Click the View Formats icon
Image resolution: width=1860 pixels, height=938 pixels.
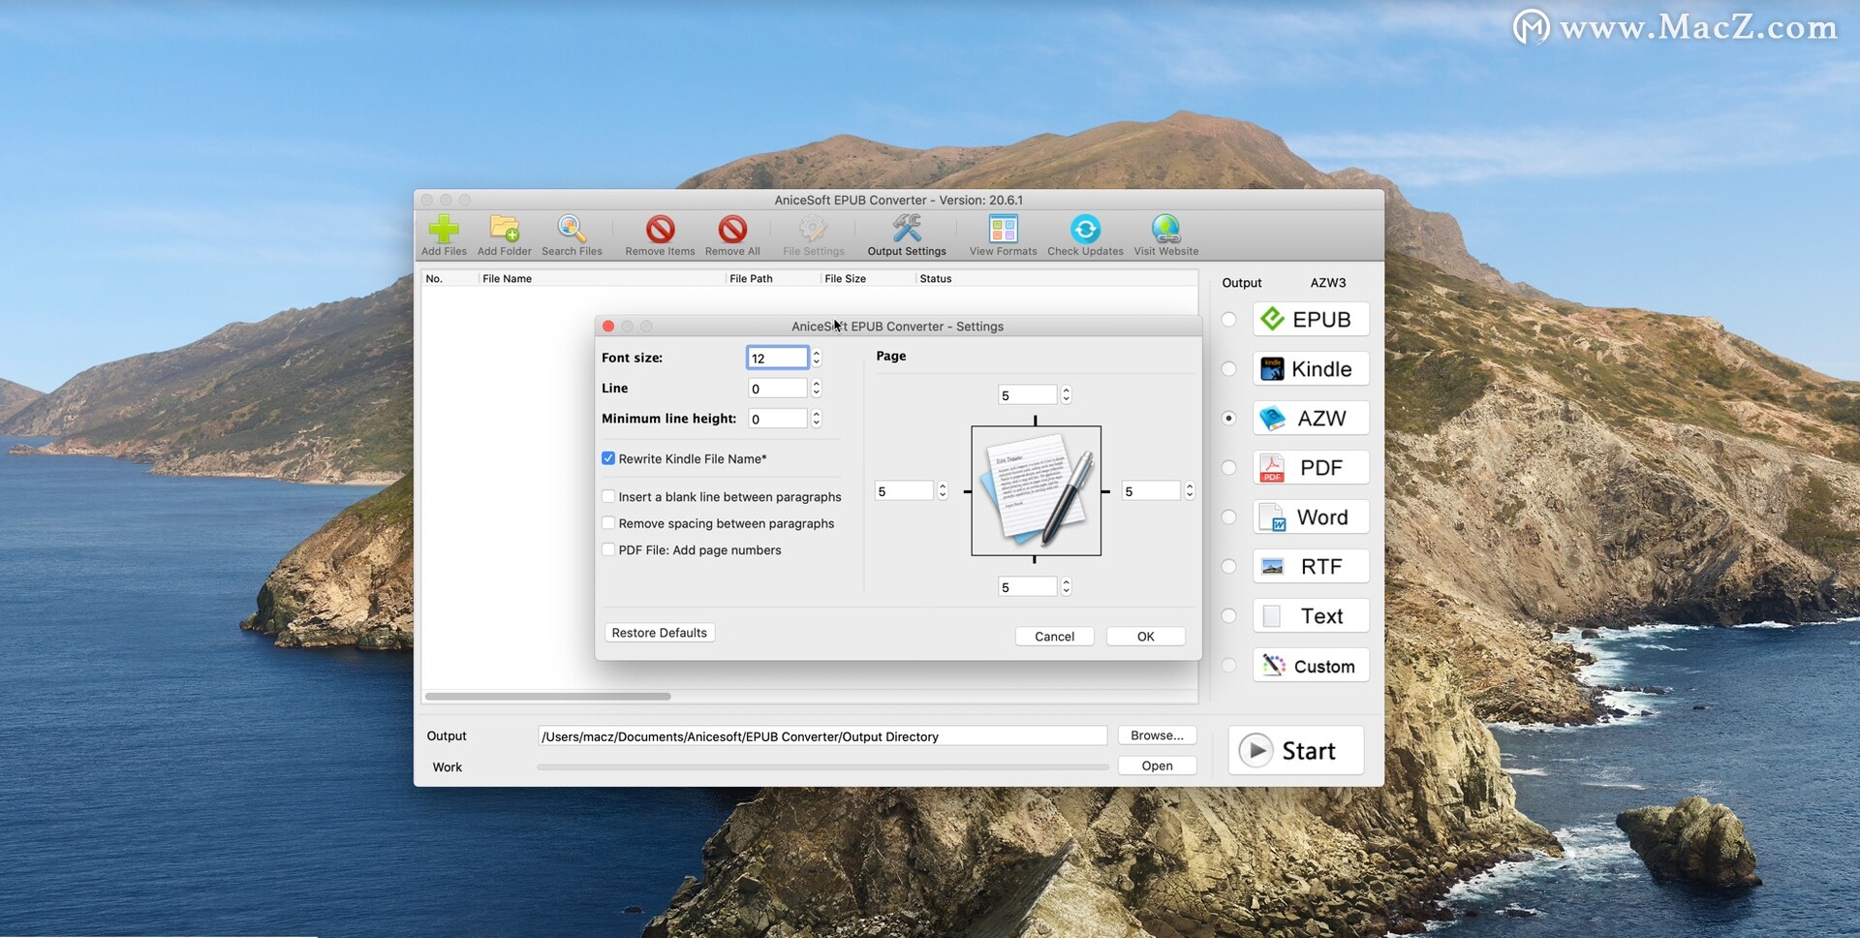click(1003, 235)
